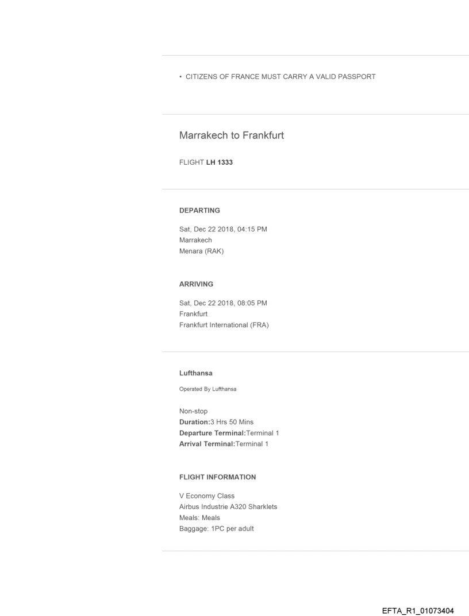Click the Duration 3 Hrs 50 Mins line
The image size is (469, 616).
(217, 422)
